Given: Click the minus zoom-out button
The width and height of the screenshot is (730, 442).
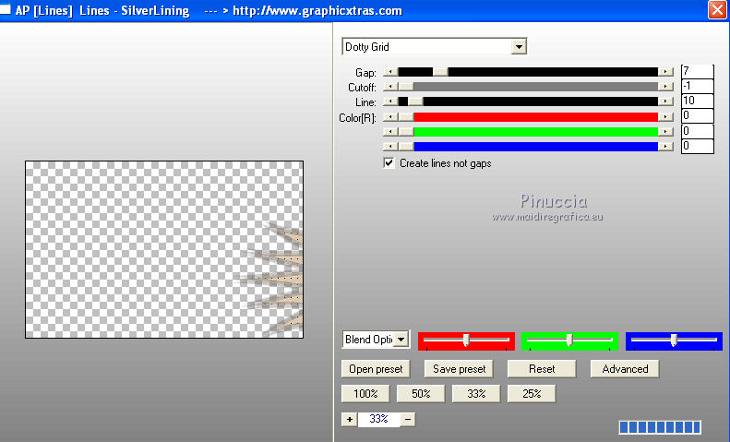Looking at the screenshot, I should (x=408, y=419).
